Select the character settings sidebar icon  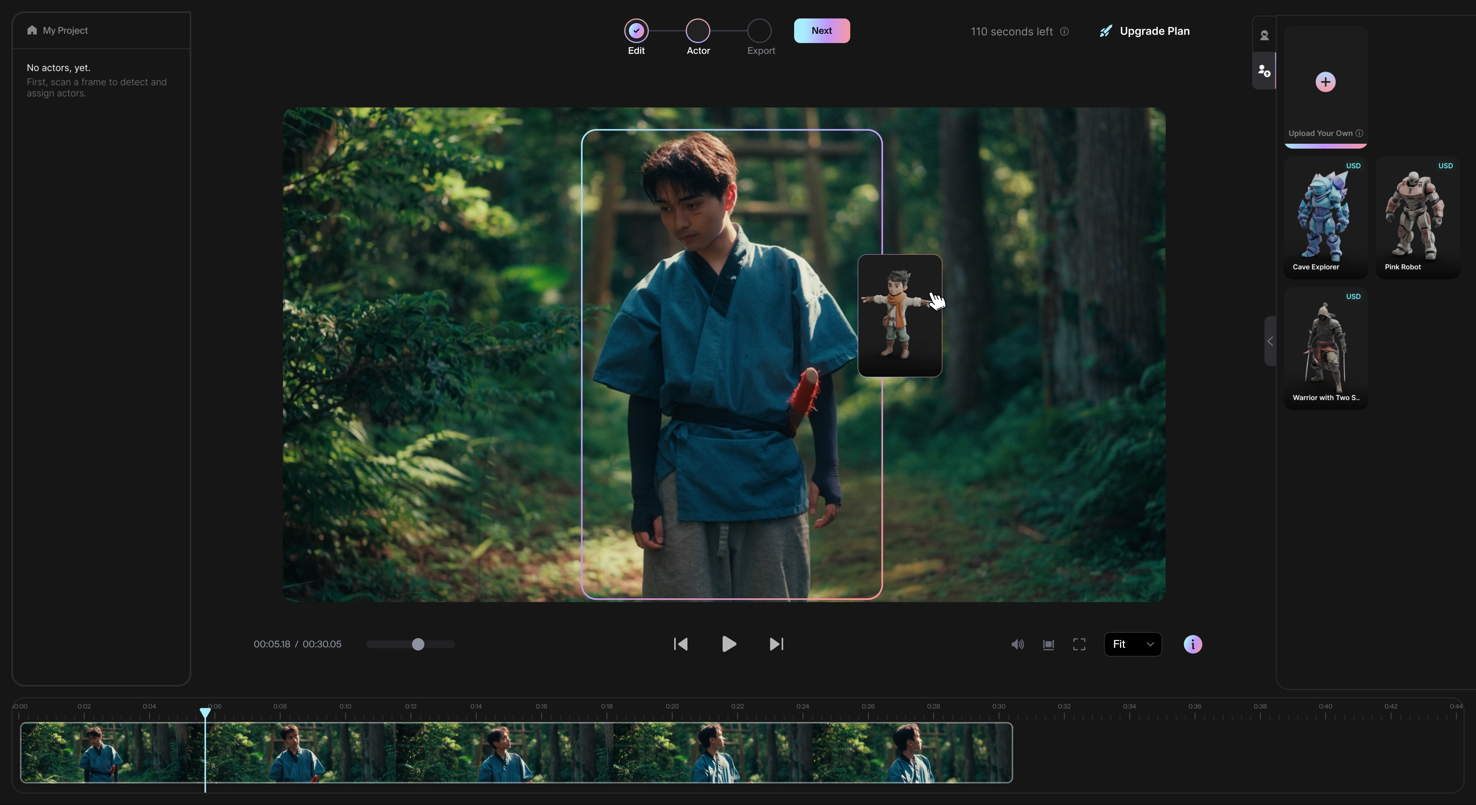point(1264,71)
